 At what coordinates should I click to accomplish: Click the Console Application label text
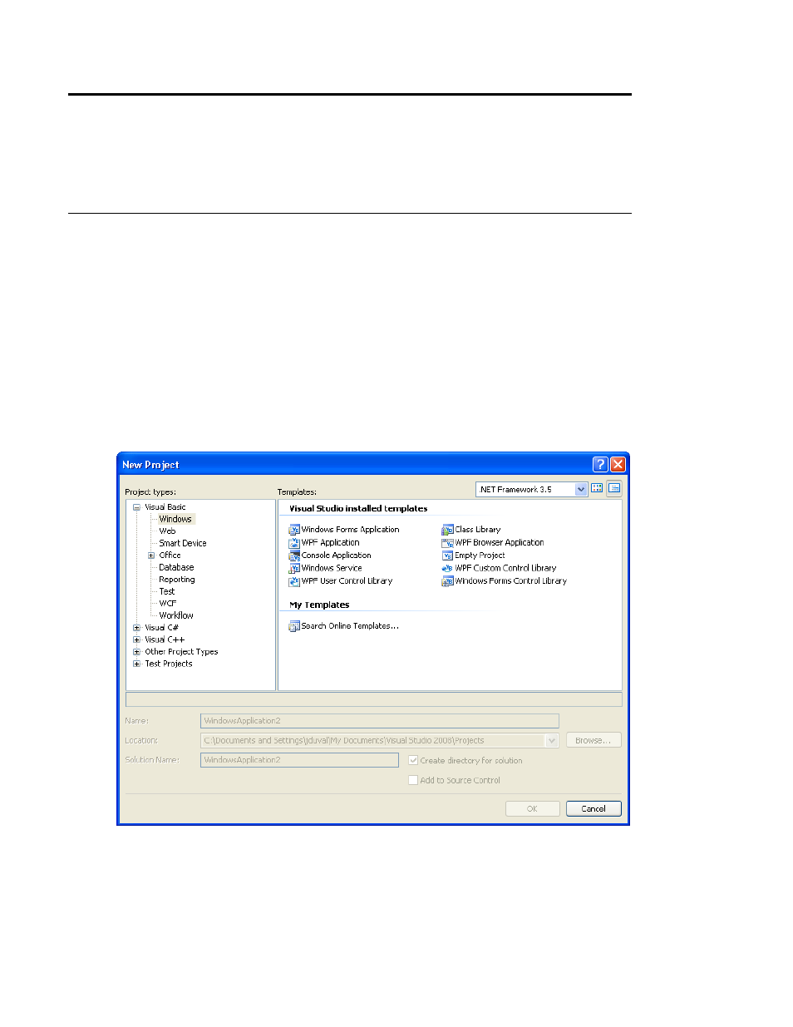coord(336,555)
